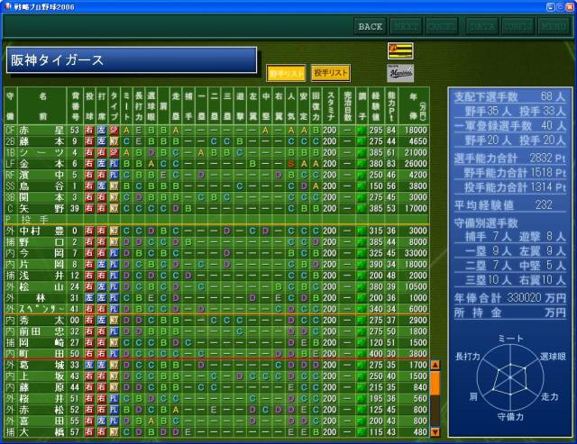
Task: Click the green condition icon in 赤星's row
Action: (x=362, y=131)
